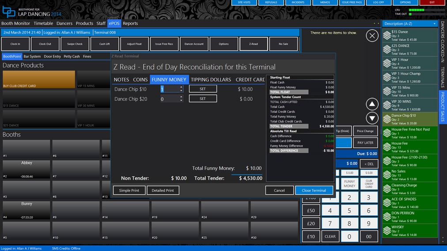The height and width of the screenshot is (251, 447).
Task: Select the VIP 15 Mins sales icon
Action: point(387,91)
